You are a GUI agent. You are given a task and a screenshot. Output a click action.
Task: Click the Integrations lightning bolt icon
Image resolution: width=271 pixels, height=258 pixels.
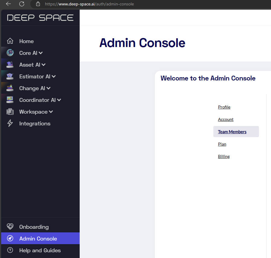click(x=10, y=123)
